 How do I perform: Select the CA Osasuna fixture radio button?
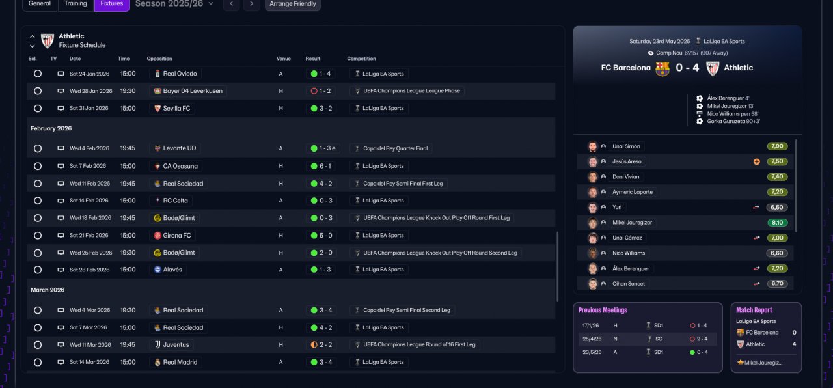click(38, 166)
